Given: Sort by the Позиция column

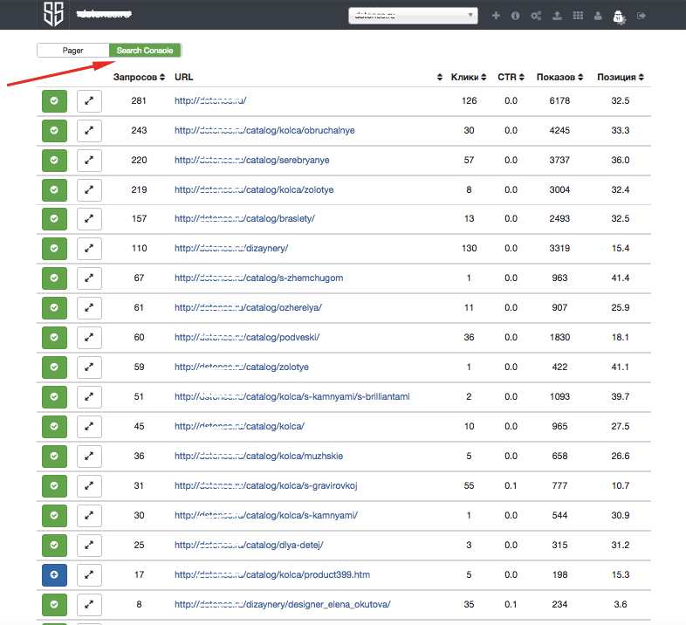Looking at the screenshot, I should [621, 77].
